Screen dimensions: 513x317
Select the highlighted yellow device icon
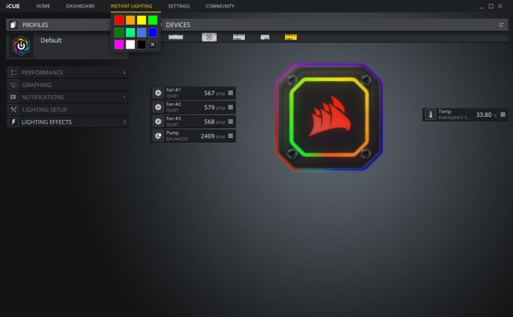(291, 37)
